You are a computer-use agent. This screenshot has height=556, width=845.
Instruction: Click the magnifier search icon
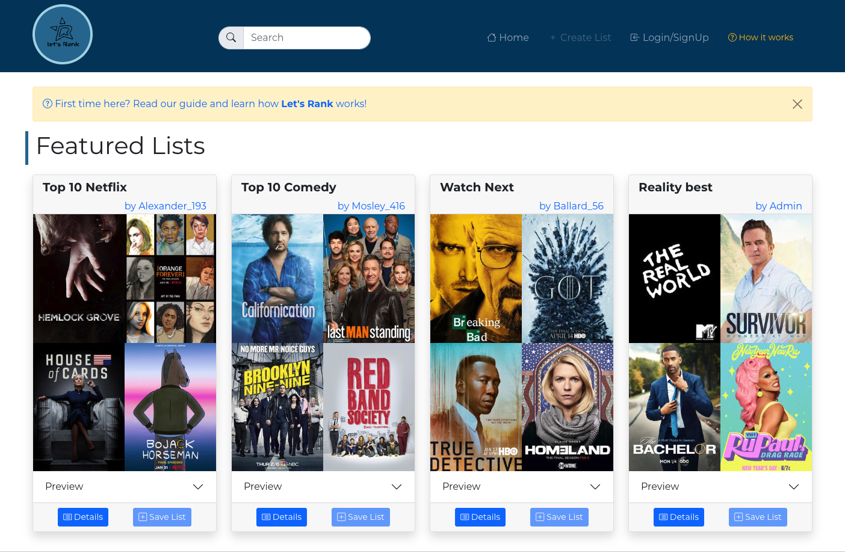click(x=231, y=37)
